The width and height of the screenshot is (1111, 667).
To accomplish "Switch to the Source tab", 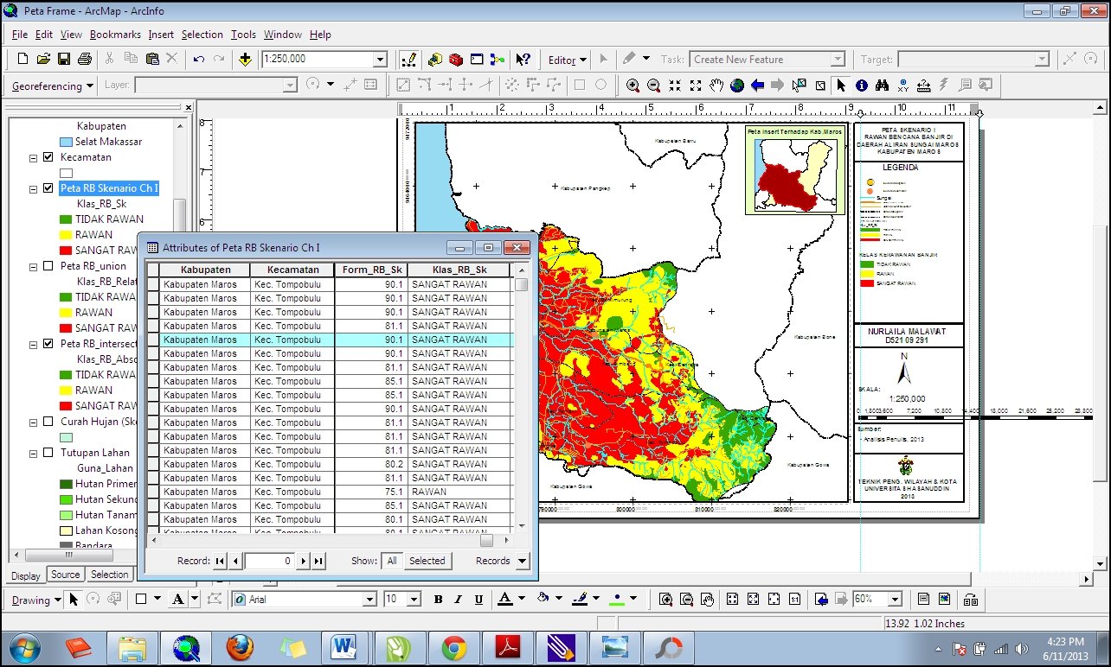I will (x=66, y=575).
